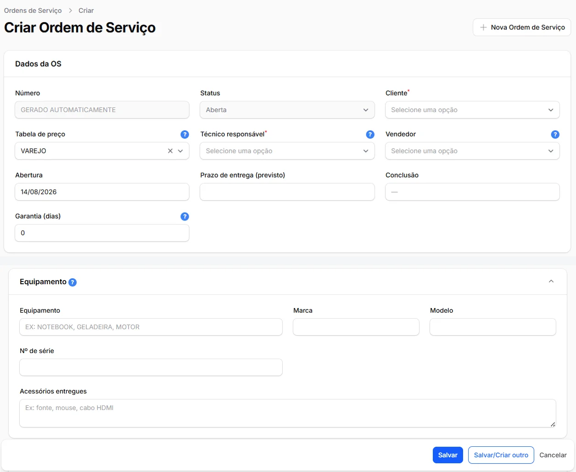Viewport: 576px width, 472px height.
Task: Click the Salvar button
Action: (x=448, y=455)
